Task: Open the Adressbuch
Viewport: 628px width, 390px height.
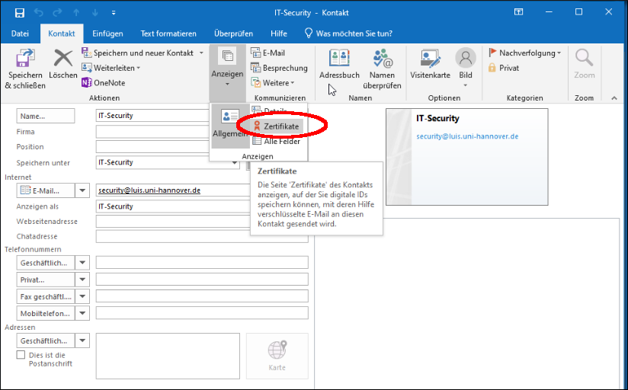Action: 339,64
